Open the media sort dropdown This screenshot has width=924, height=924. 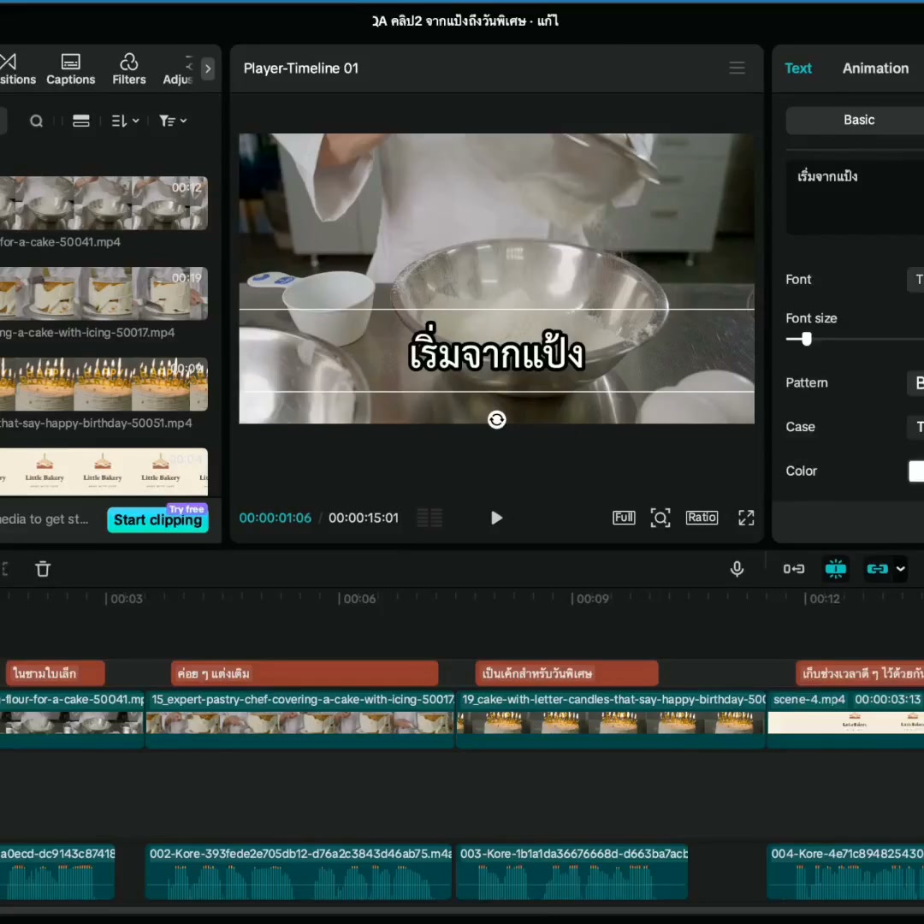[125, 121]
